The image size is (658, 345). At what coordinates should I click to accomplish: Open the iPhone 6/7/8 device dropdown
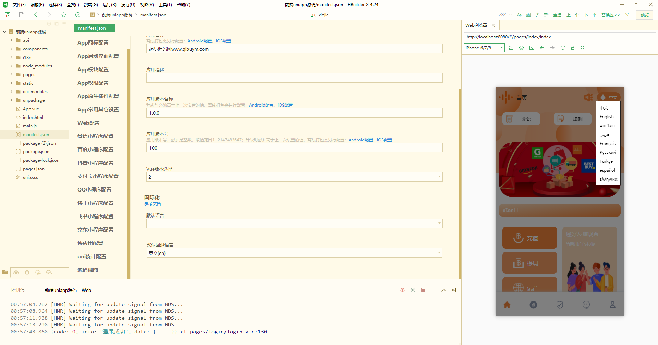(x=484, y=48)
